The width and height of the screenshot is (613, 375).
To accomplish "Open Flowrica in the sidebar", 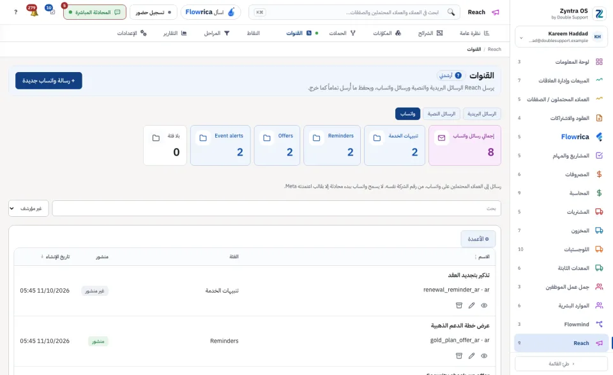I will pyautogui.click(x=561, y=136).
